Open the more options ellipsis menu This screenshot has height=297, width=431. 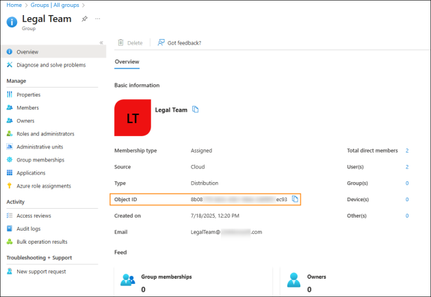(x=98, y=18)
